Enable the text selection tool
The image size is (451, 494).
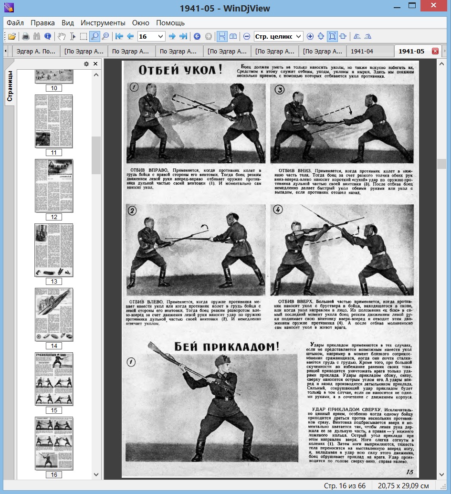point(73,36)
